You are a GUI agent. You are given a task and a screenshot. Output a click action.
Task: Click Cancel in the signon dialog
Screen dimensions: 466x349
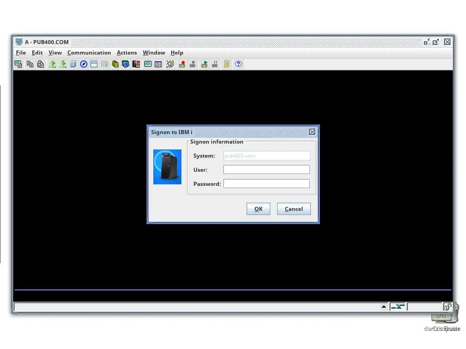294,209
